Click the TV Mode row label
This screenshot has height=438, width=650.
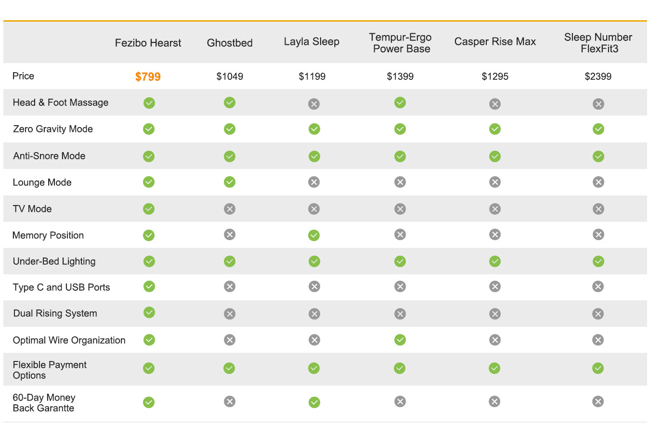pos(32,209)
